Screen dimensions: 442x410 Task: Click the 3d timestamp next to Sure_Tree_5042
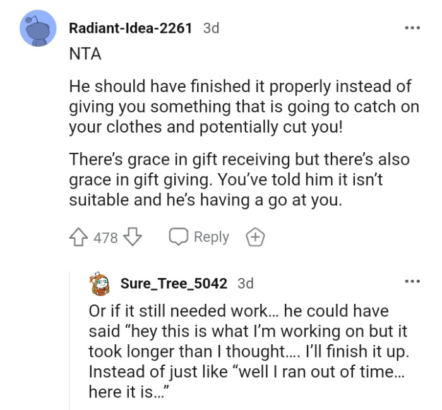tap(246, 283)
